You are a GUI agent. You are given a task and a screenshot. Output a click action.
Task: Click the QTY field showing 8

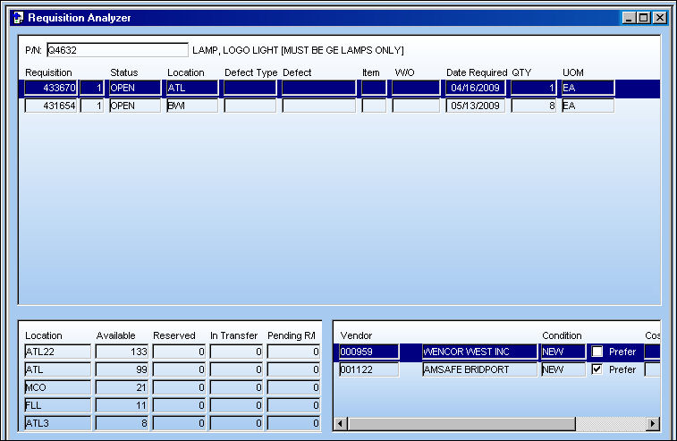534,106
